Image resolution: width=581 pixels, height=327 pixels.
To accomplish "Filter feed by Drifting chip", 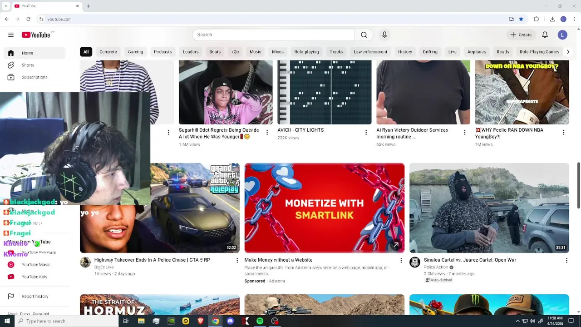I will click(x=430, y=52).
